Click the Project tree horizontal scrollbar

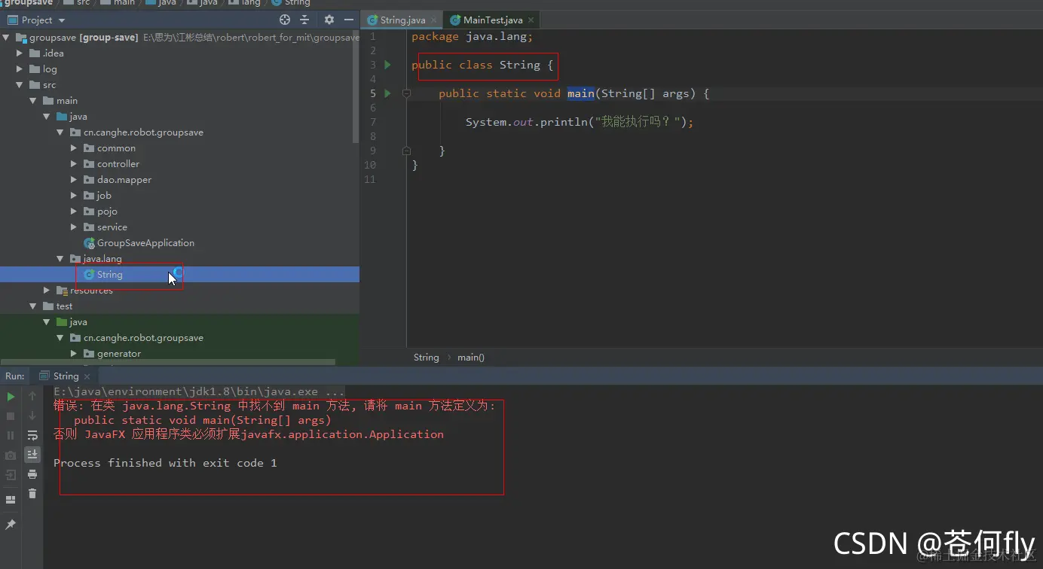pyautogui.click(x=167, y=363)
